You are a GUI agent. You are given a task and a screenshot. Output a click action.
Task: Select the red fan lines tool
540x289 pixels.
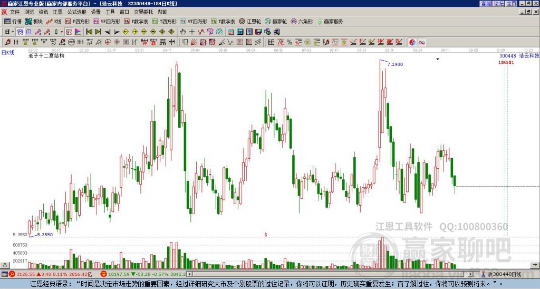(194, 42)
